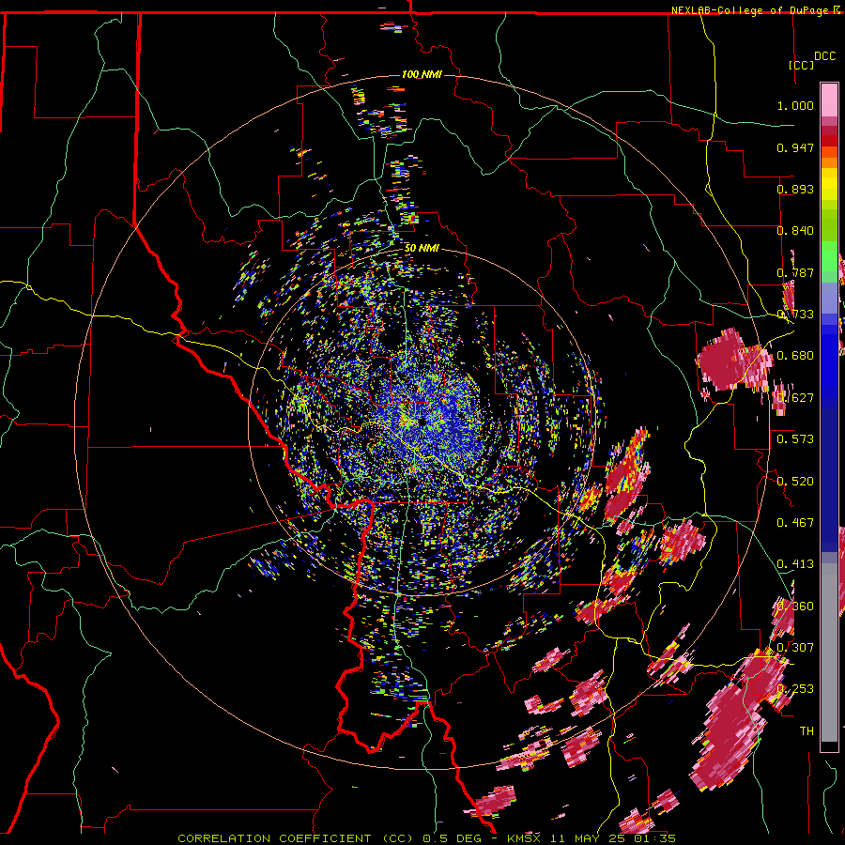Screen dimensions: 845x845
Task: Click the DCC label above the color scale
Action: tap(824, 56)
